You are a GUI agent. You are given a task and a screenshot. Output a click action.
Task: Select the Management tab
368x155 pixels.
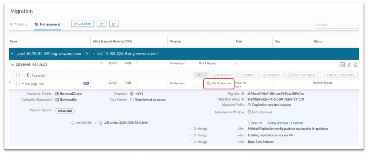pyautogui.click(x=47, y=24)
